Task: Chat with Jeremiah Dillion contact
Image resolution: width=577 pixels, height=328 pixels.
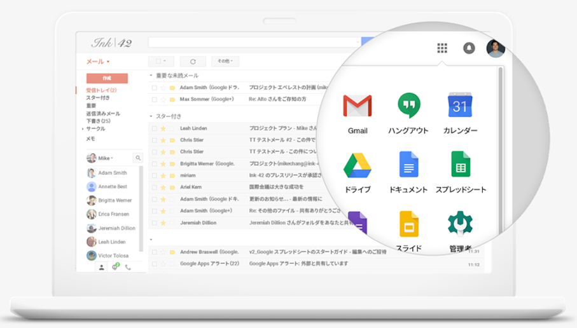Action: pyautogui.click(x=111, y=228)
